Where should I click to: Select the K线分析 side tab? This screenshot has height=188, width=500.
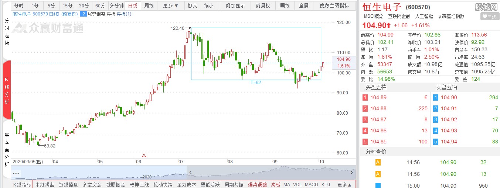tap(7, 90)
